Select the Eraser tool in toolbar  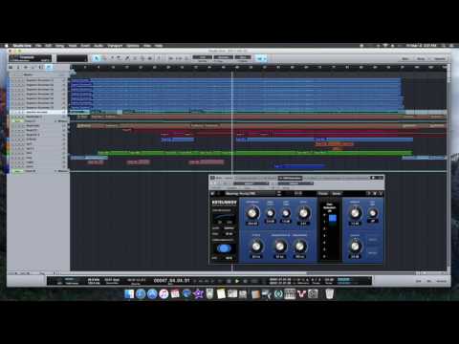pyautogui.click(x=120, y=58)
